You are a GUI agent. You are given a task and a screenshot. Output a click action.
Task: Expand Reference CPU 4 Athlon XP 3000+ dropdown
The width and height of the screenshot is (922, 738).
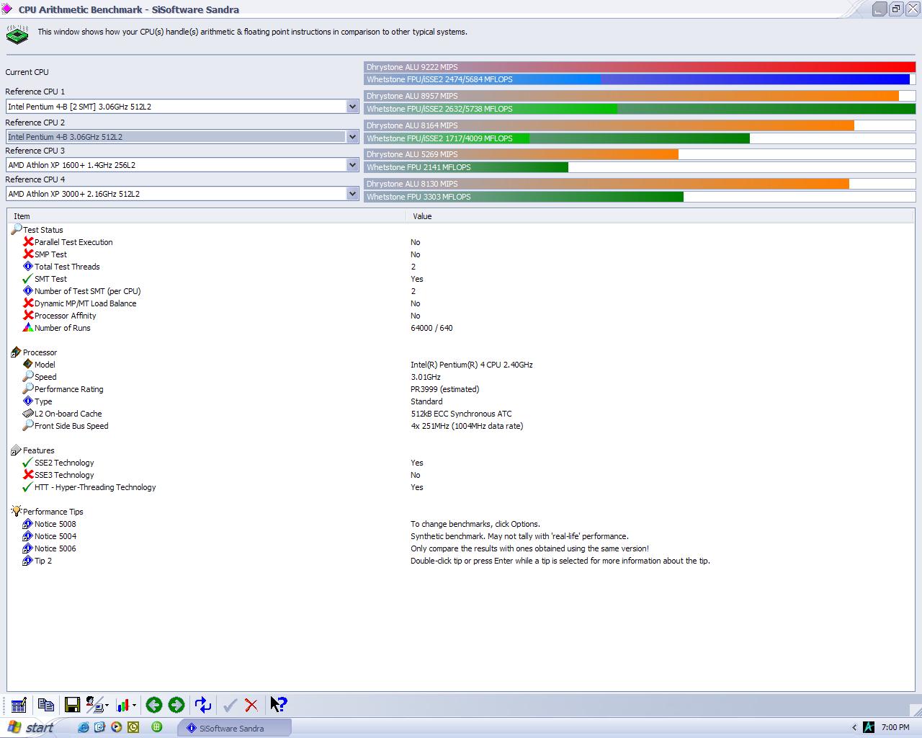pyautogui.click(x=352, y=194)
